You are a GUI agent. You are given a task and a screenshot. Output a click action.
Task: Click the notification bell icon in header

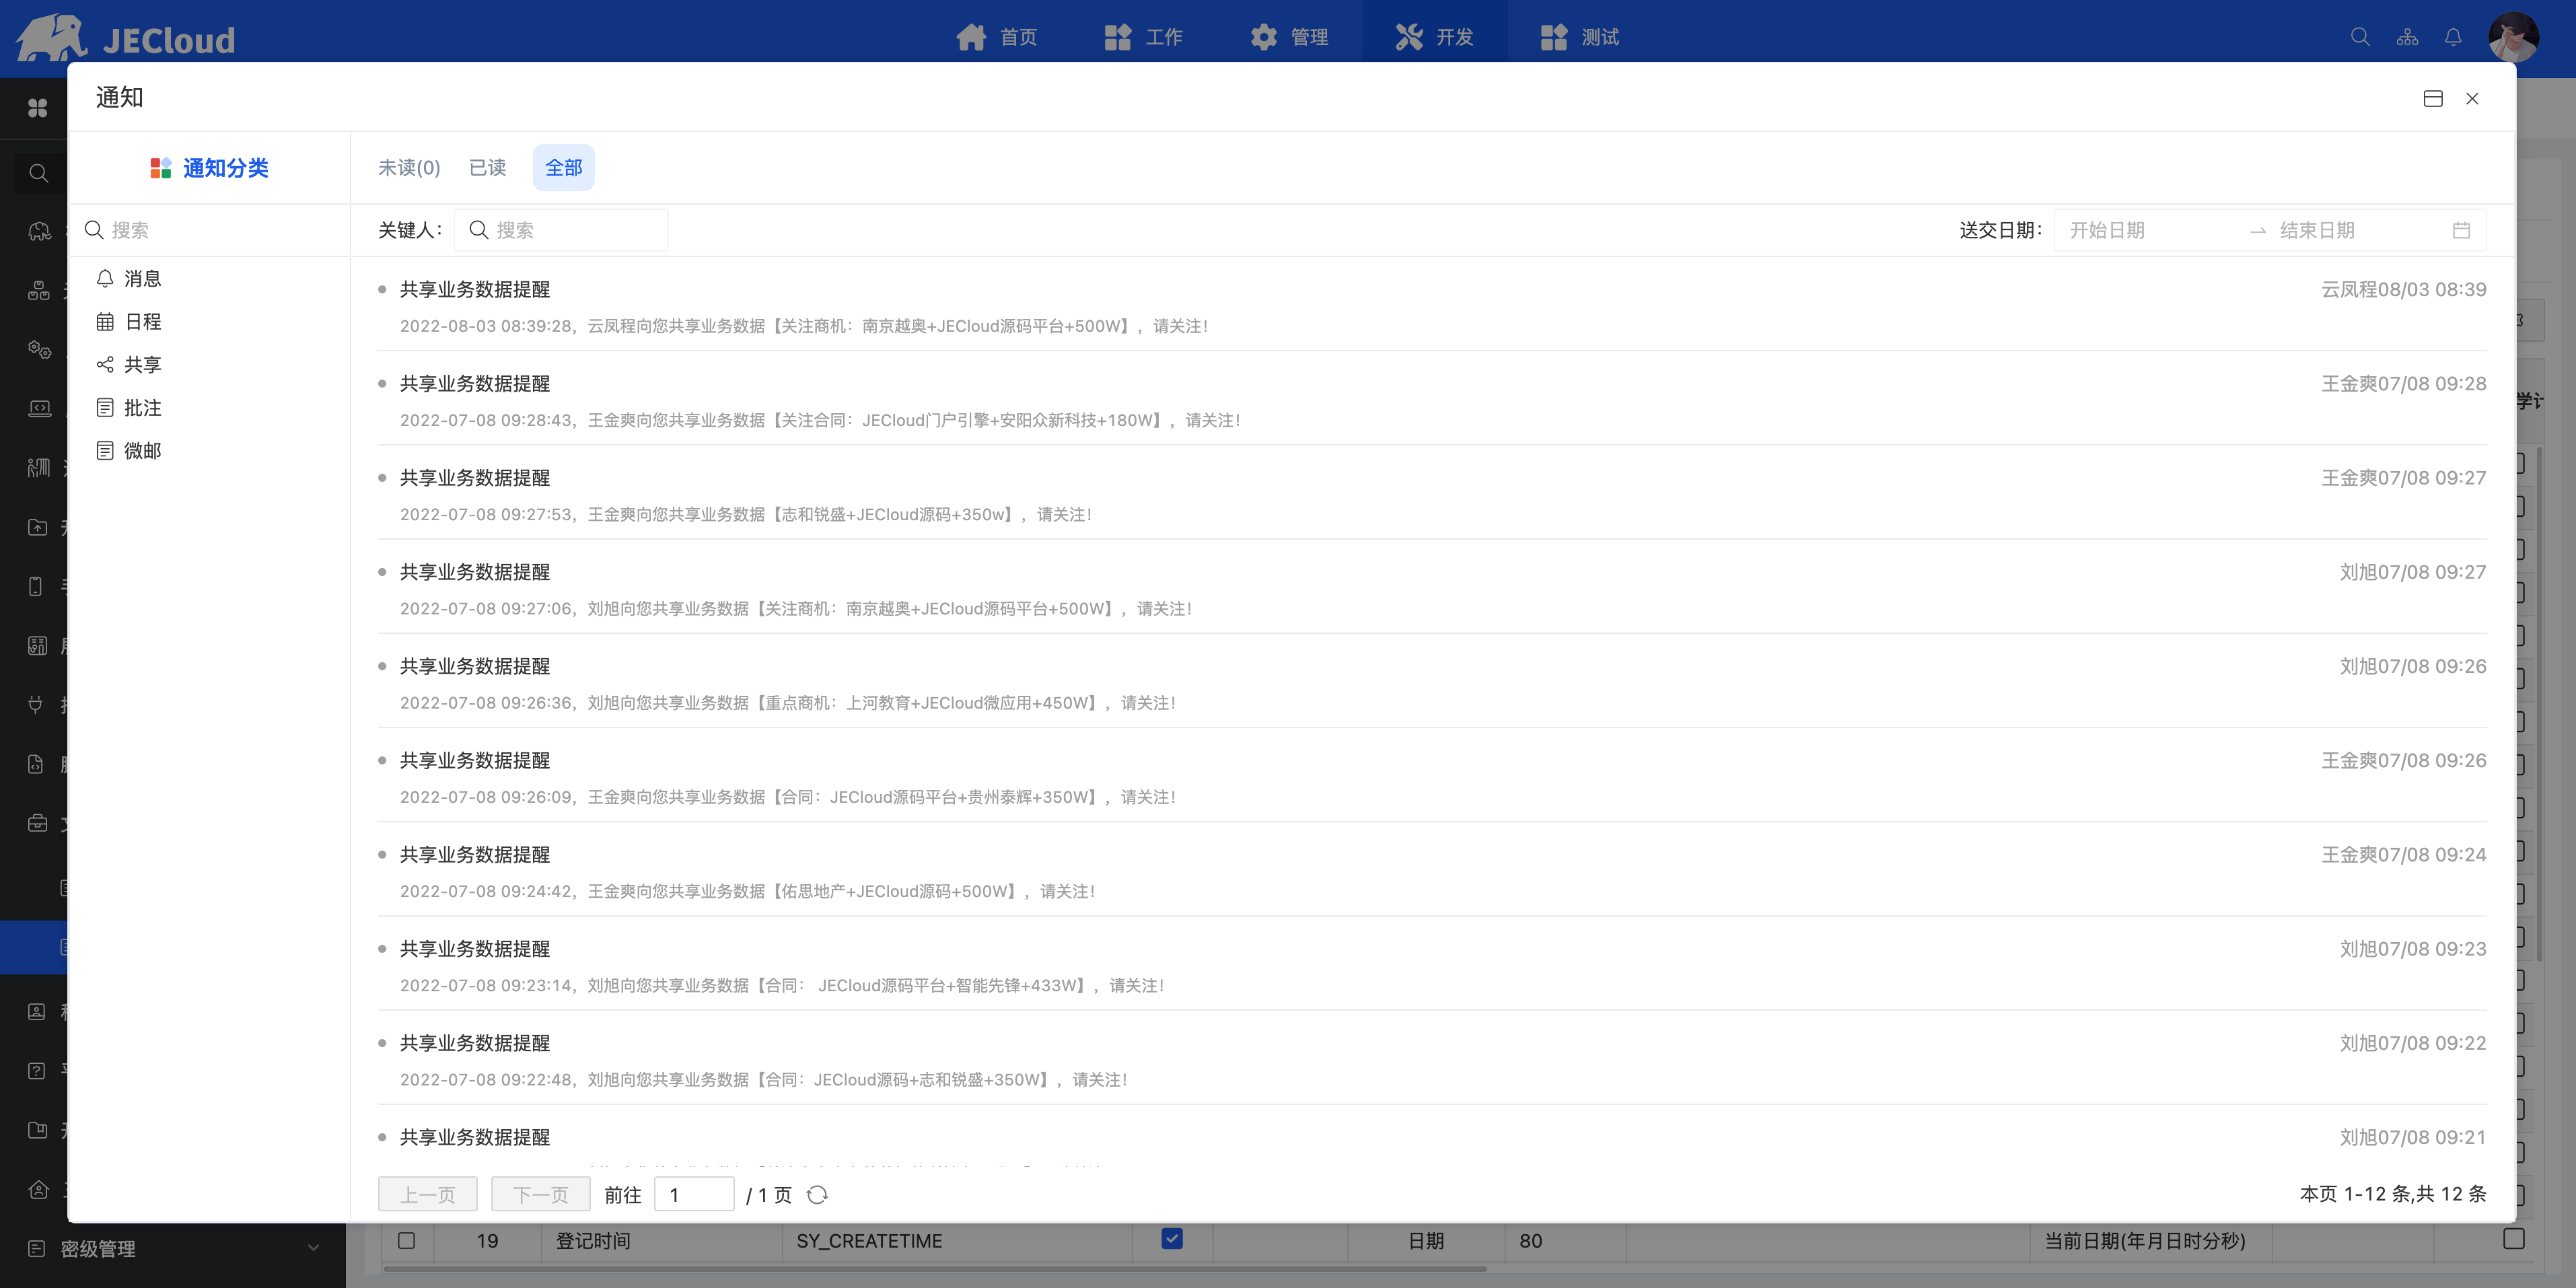pyautogui.click(x=2453, y=37)
